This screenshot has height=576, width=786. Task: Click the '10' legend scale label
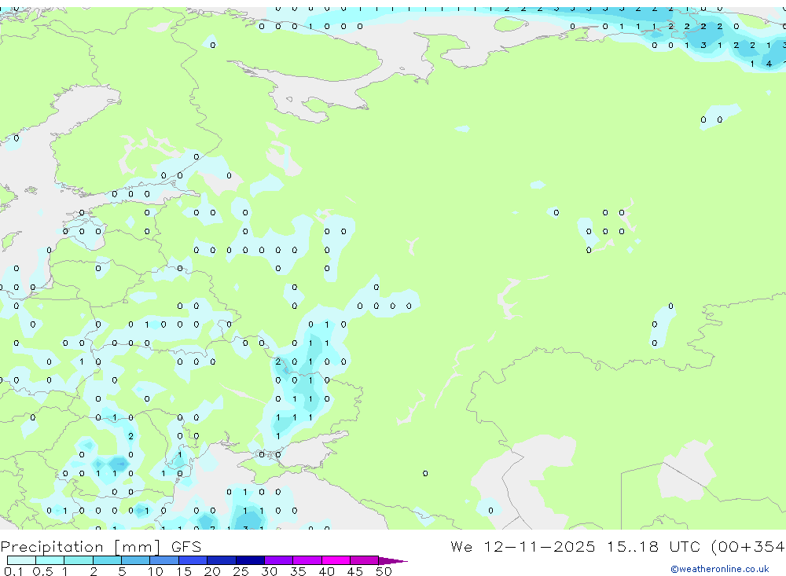pyautogui.click(x=156, y=571)
